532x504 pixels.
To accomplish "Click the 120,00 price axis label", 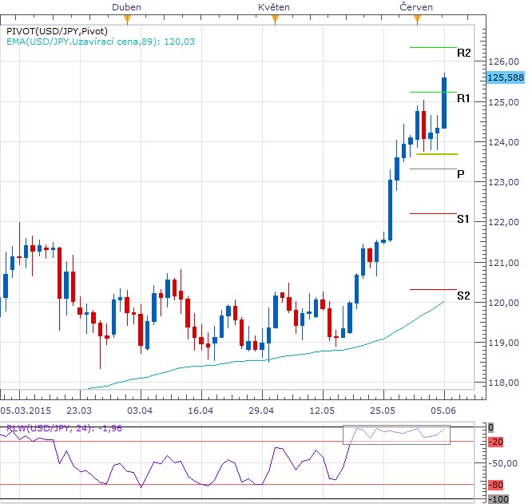I will [x=503, y=303].
